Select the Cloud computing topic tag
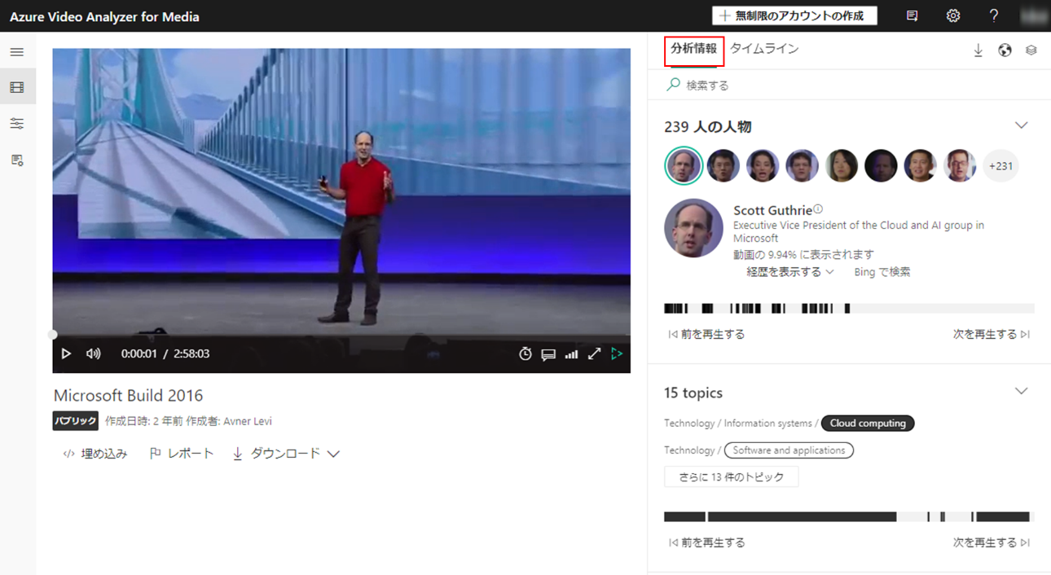The image size is (1051, 575). click(868, 424)
